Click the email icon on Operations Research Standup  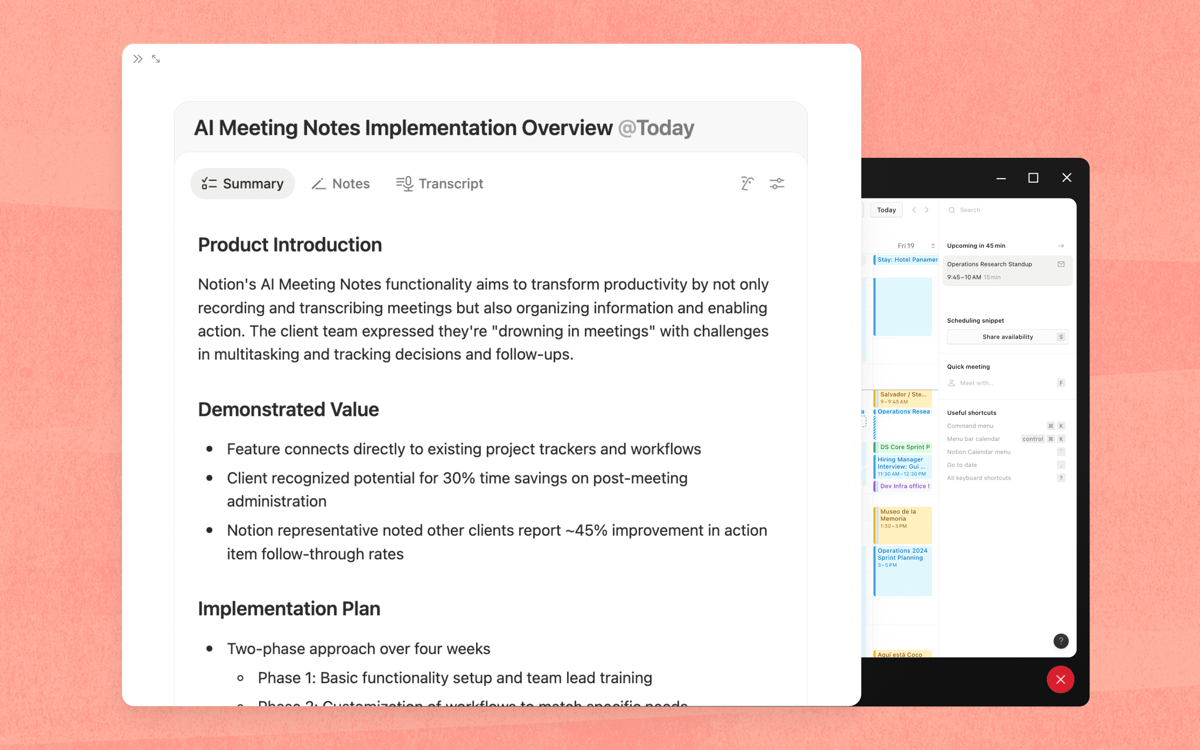(1061, 264)
